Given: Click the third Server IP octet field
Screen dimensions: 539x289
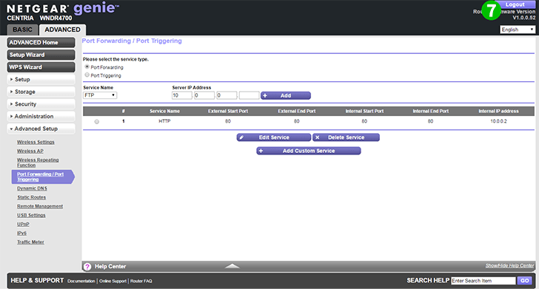Looking at the screenshot, I should pyautogui.click(x=227, y=95).
